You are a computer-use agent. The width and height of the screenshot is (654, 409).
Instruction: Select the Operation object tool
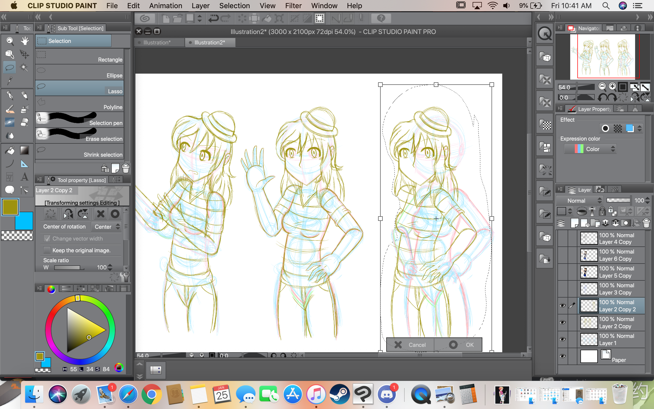pyautogui.click(x=10, y=54)
